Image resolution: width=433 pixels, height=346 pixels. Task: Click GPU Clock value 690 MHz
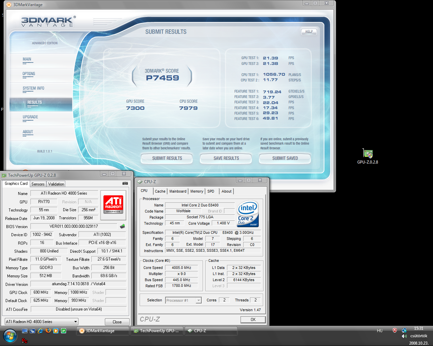(41, 292)
